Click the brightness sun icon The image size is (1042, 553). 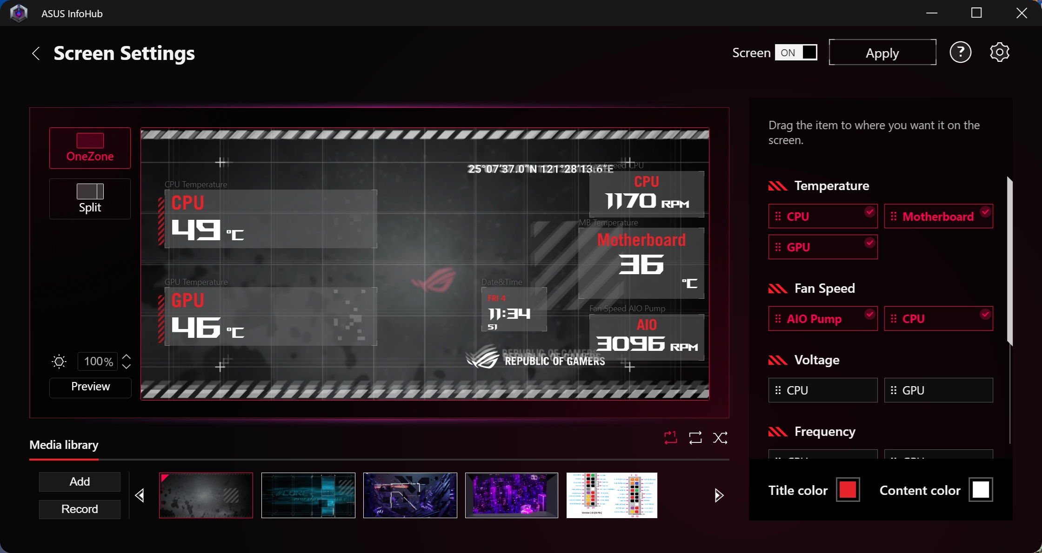pos(59,362)
